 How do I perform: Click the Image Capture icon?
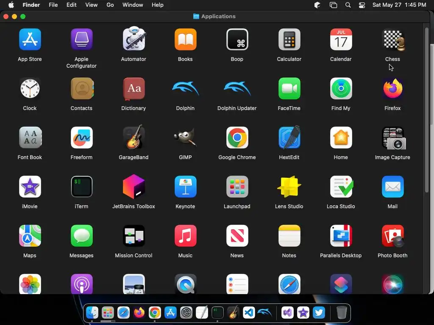pos(393,138)
